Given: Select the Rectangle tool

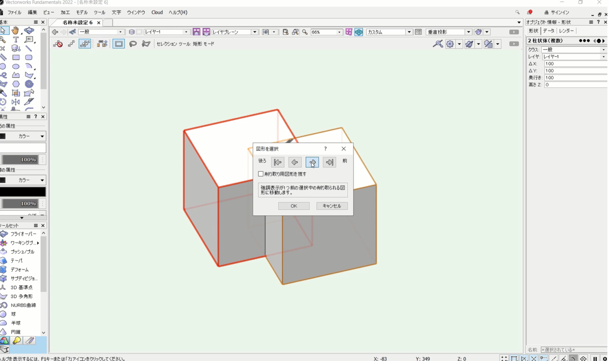Looking at the screenshot, I should (15, 57).
